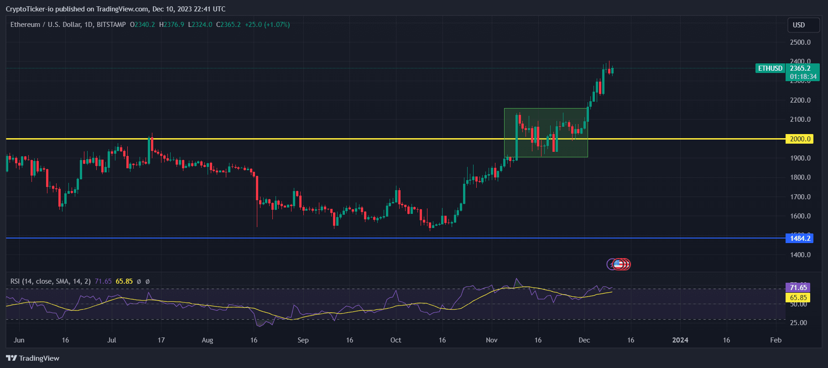Click the 2024 label on time axis
Viewport: 828px width, 368px height.
coord(680,340)
